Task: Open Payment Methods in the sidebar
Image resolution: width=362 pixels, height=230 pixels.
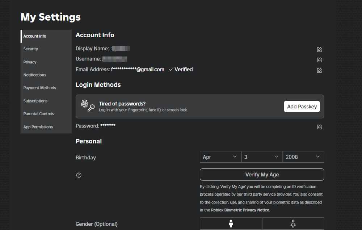Action: 40,88
